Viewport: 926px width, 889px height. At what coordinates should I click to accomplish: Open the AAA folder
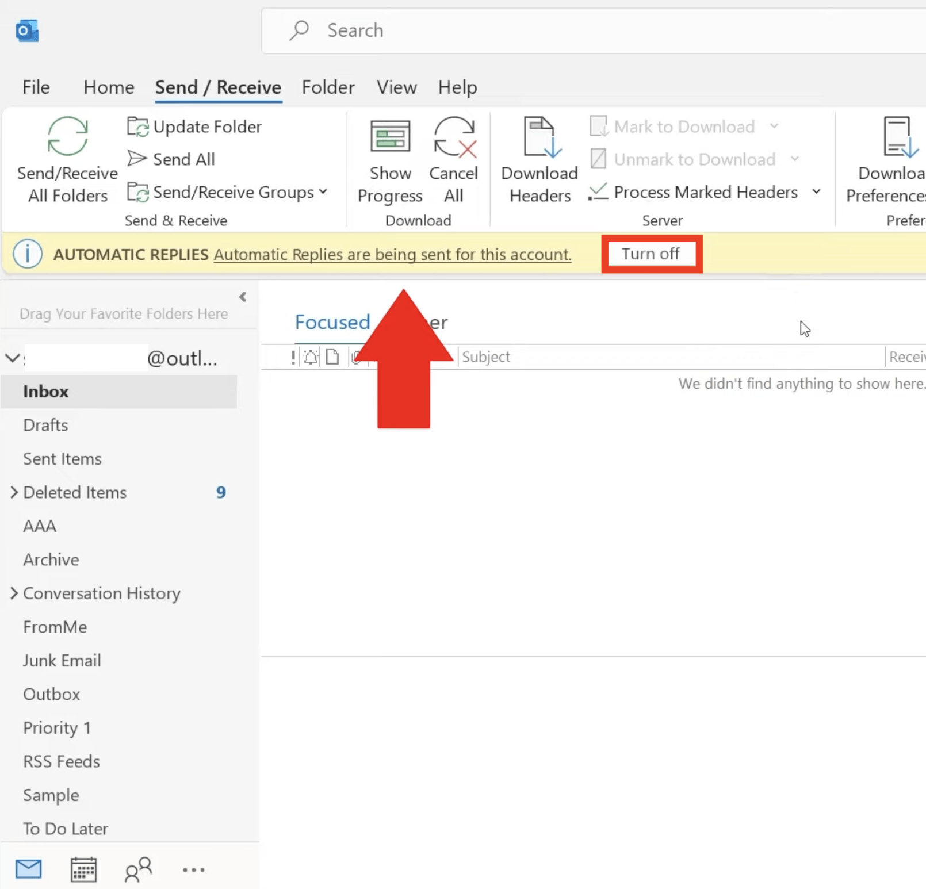coord(40,526)
